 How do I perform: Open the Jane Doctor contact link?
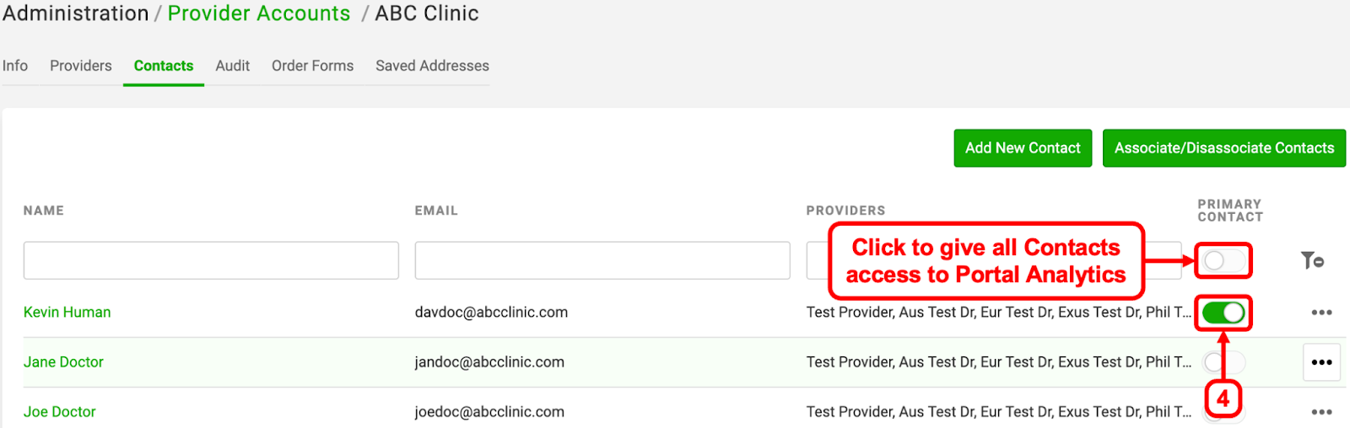63,362
